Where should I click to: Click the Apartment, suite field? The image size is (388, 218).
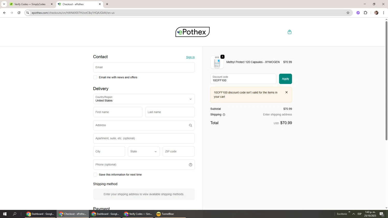click(144, 138)
